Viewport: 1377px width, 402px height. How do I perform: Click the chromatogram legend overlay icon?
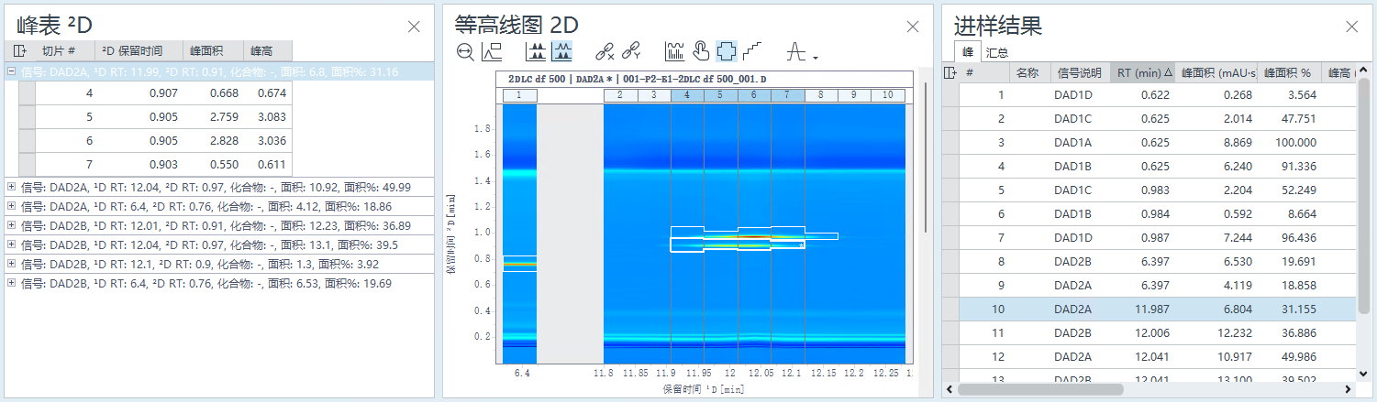[492, 51]
